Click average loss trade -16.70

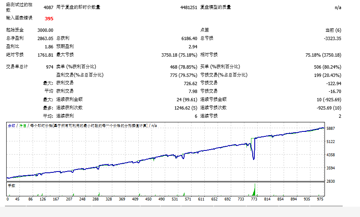tap(335, 91)
